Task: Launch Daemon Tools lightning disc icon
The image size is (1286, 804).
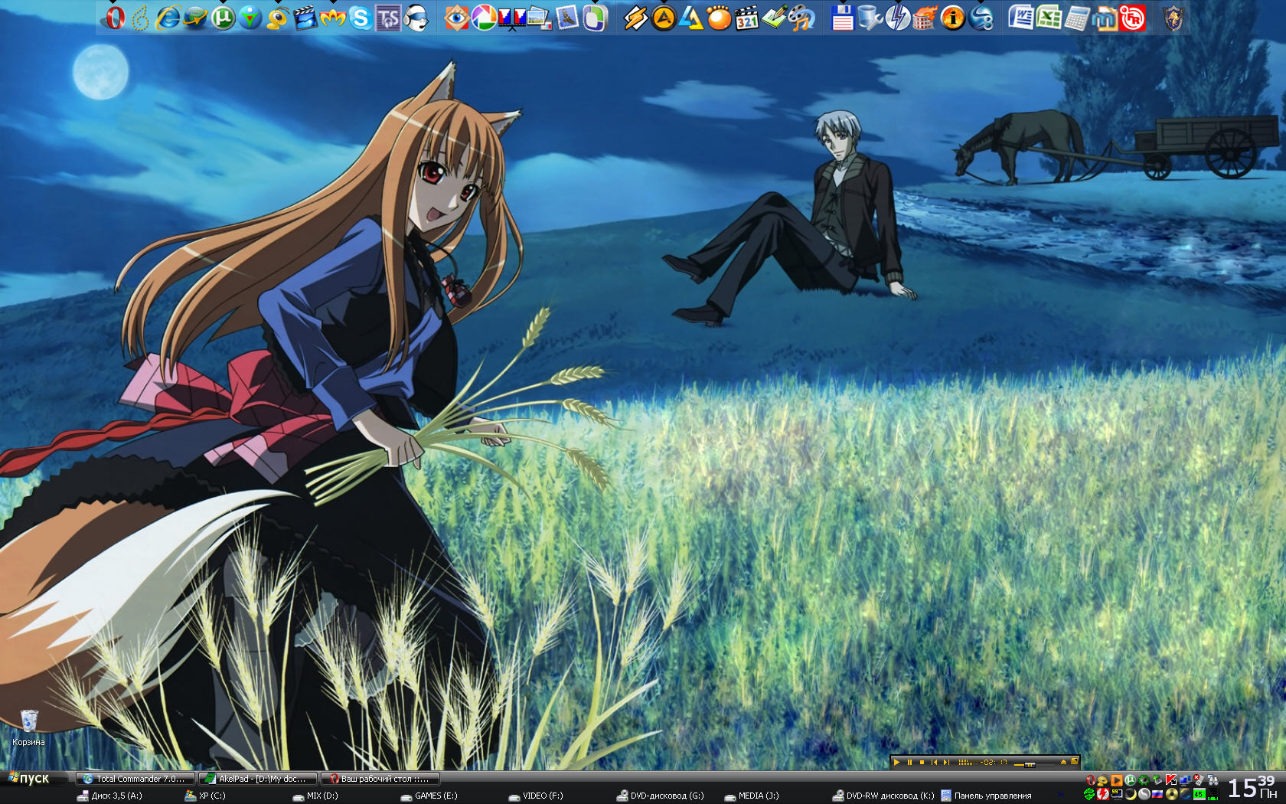Action: [897, 17]
